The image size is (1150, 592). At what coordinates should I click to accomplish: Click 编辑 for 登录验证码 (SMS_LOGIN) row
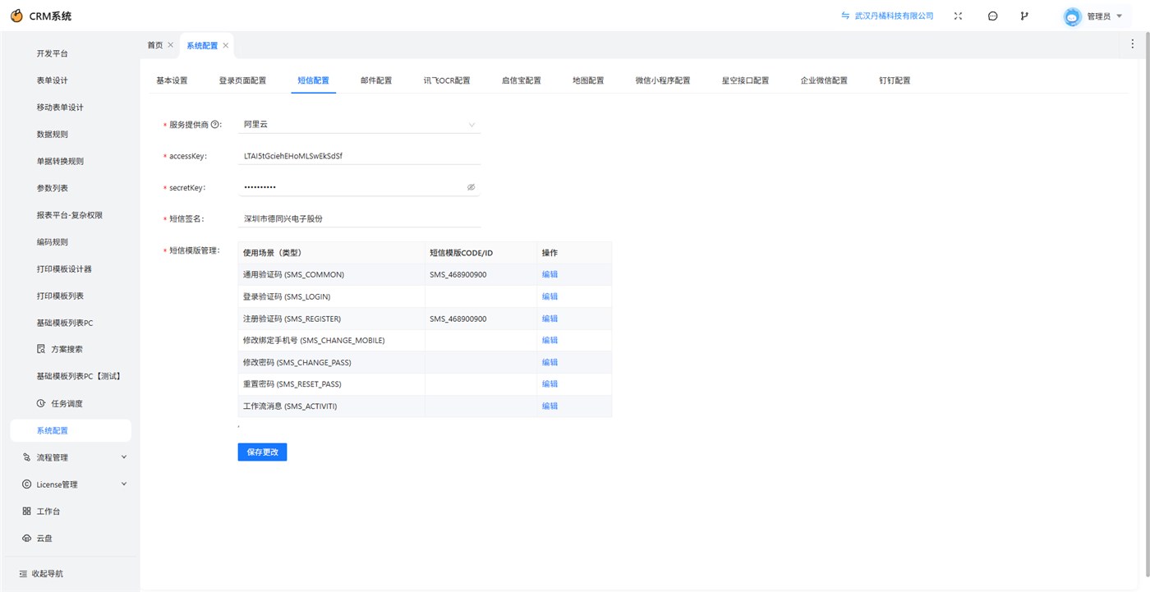click(x=550, y=296)
